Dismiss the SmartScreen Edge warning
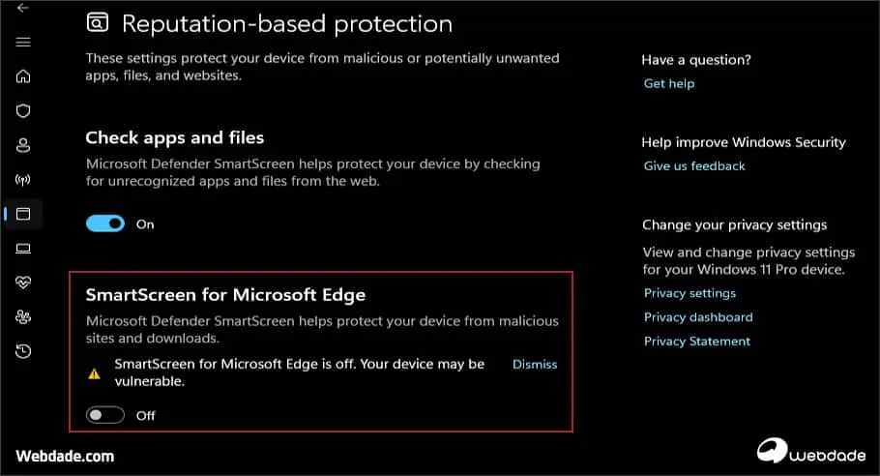Viewport: 880px width, 476px height. click(535, 365)
